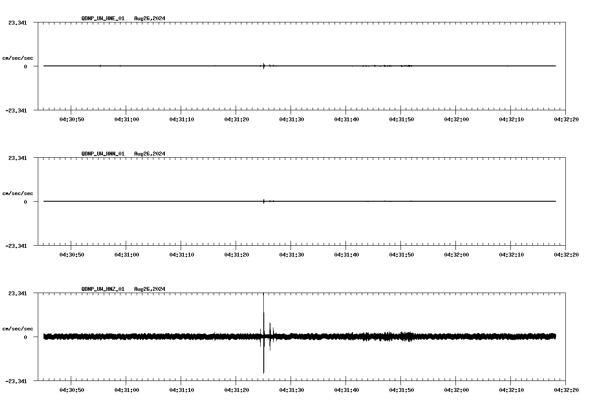Viewport: 597px width, 406px height.
Task: Select the 23.341 upper limit on HNN plot
Action: click(x=18, y=158)
